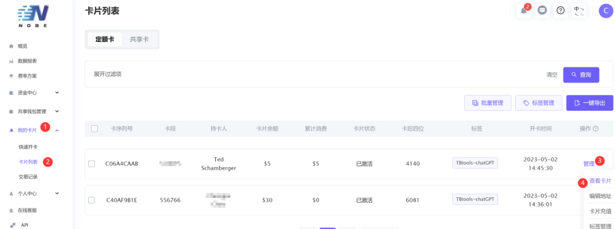Click the 在线客服 support icon
The height and width of the screenshot is (229, 615).
tap(11, 210)
